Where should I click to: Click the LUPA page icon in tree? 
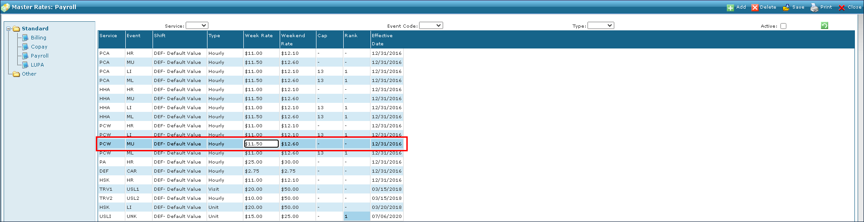click(25, 65)
